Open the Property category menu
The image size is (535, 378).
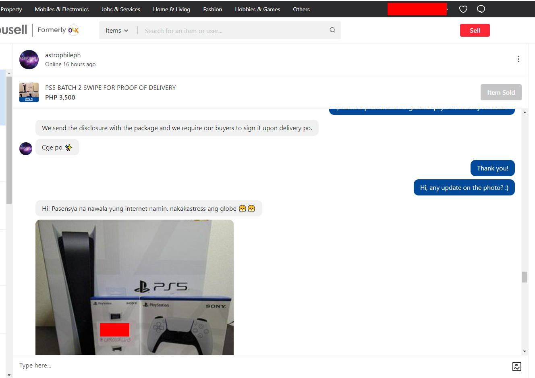(x=11, y=9)
